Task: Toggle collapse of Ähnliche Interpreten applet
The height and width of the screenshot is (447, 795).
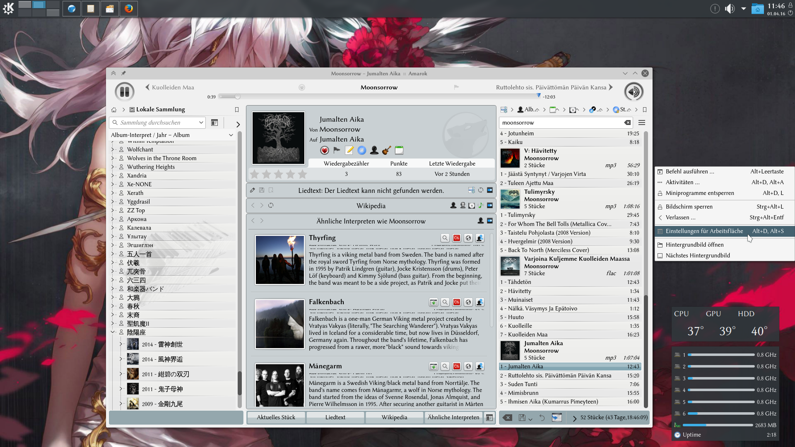Action: (490, 221)
